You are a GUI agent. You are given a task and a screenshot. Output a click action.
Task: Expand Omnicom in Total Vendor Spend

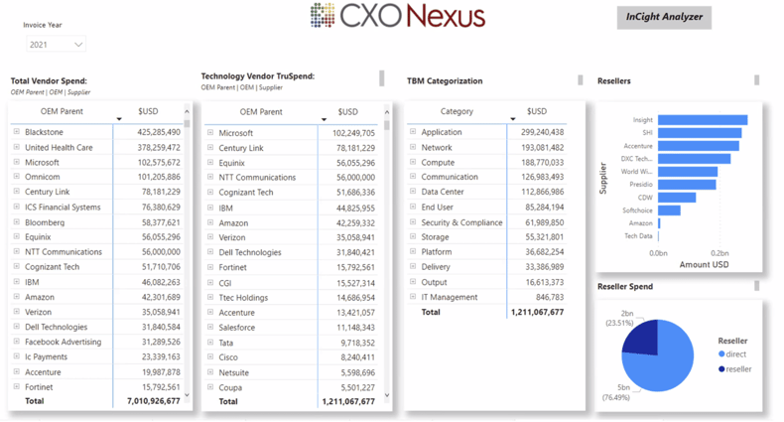[x=17, y=177]
